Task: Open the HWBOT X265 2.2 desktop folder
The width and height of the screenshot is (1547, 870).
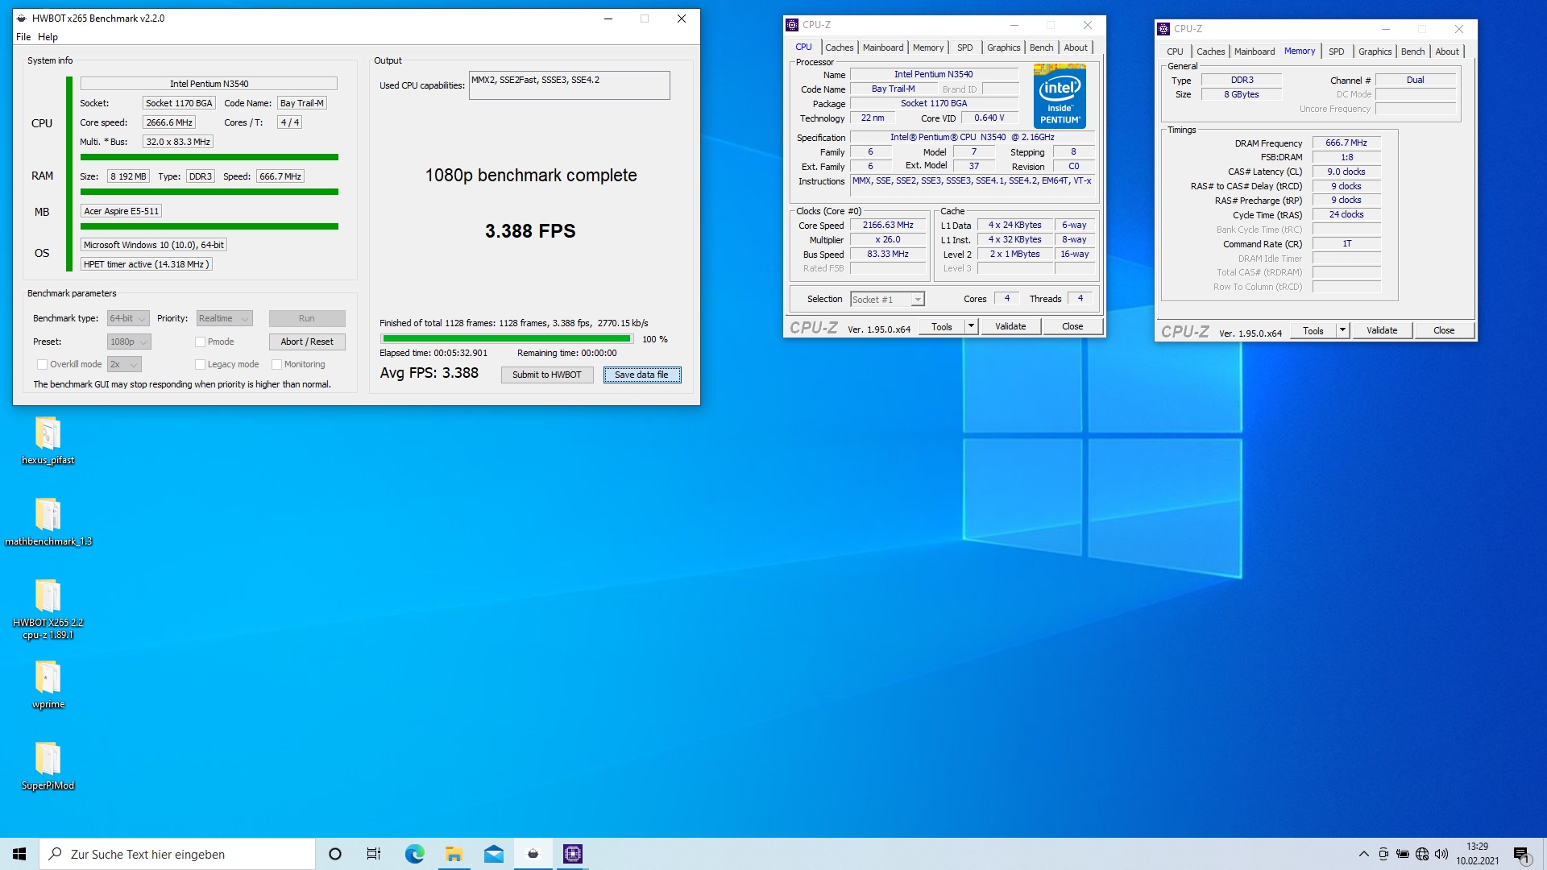Action: [48, 609]
